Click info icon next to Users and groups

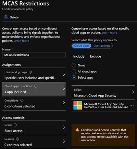click(x=30, y=72)
